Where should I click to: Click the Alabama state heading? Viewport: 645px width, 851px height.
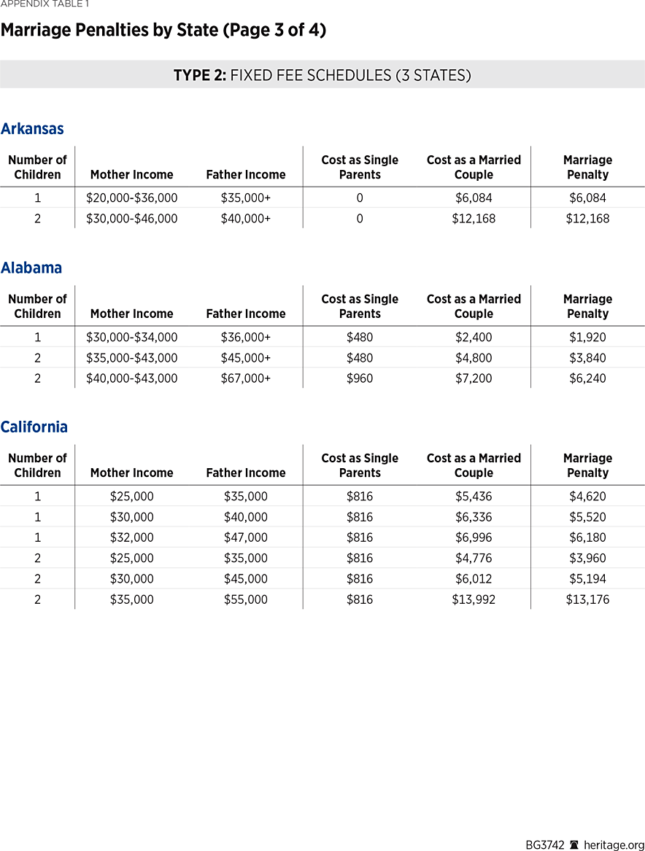tap(31, 268)
